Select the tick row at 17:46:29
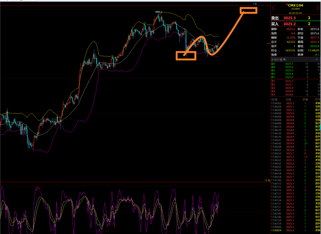Image resolution: width=321 pixels, height=234 pixels. click(x=296, y=130)
